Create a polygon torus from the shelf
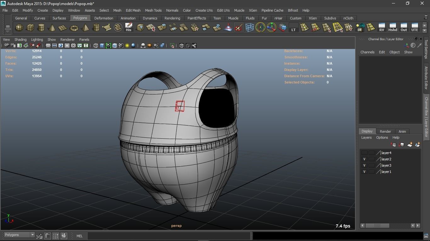The height and width of the screenshot is (241, 430). tap(74, 28)
